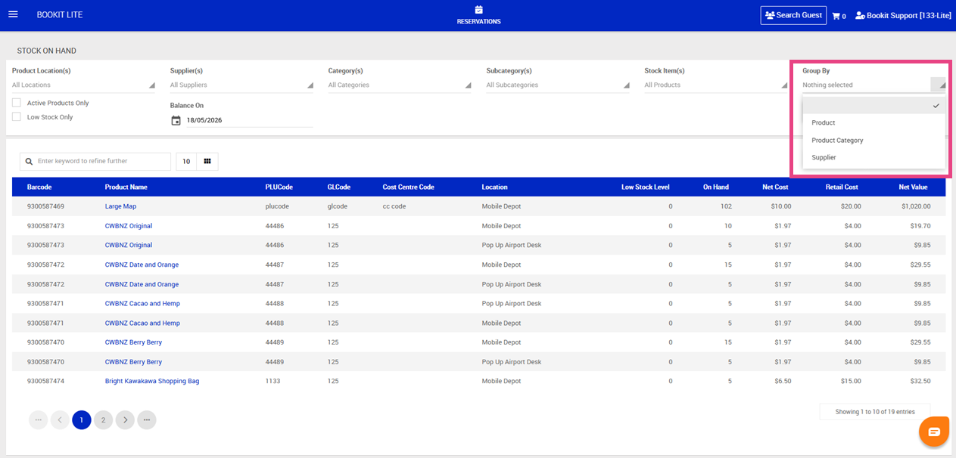Expand the Product Location(s) dropdown
956x458 pixels.
point(83,85)
